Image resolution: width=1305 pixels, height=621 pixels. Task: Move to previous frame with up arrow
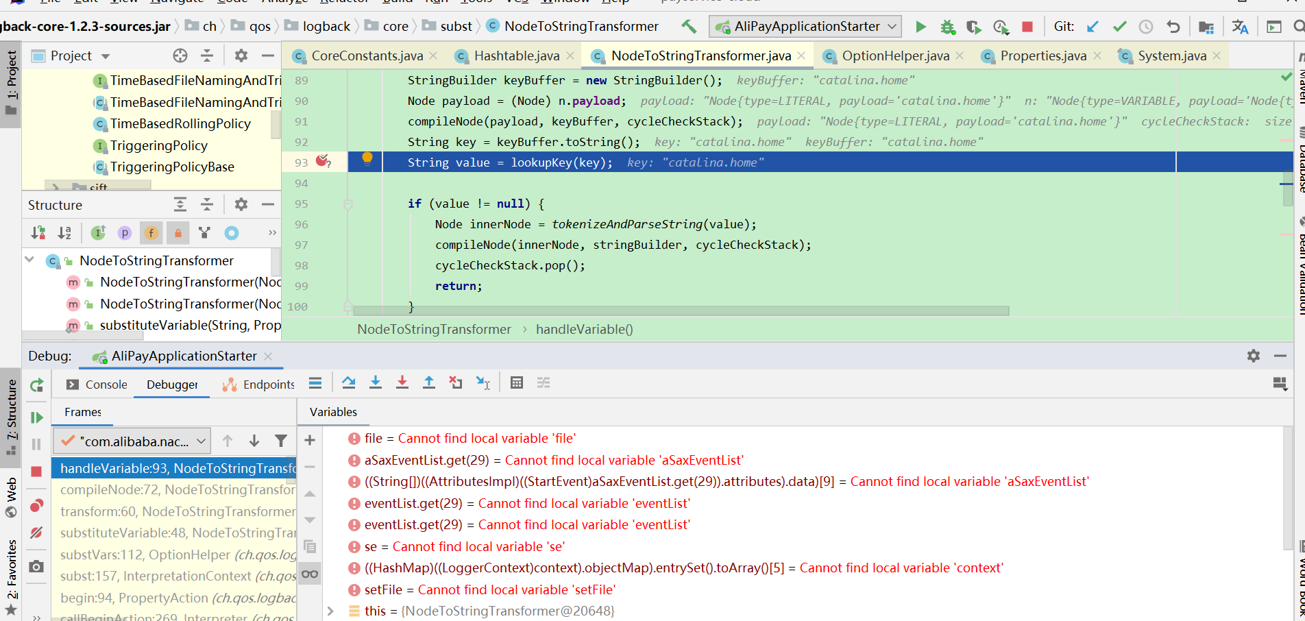(x=228, y=441)
